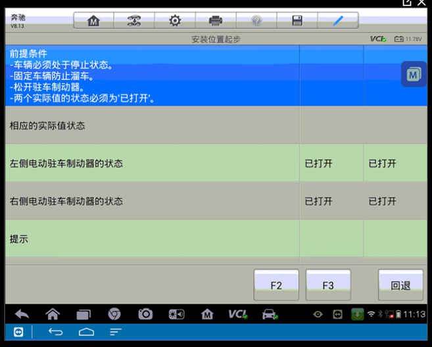Tap the floating M shortcut button
432x347 pixels.
pyautogui.click(x=414, y=74)
